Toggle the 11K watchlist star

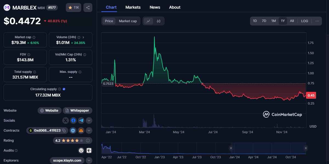pos(73,7)
